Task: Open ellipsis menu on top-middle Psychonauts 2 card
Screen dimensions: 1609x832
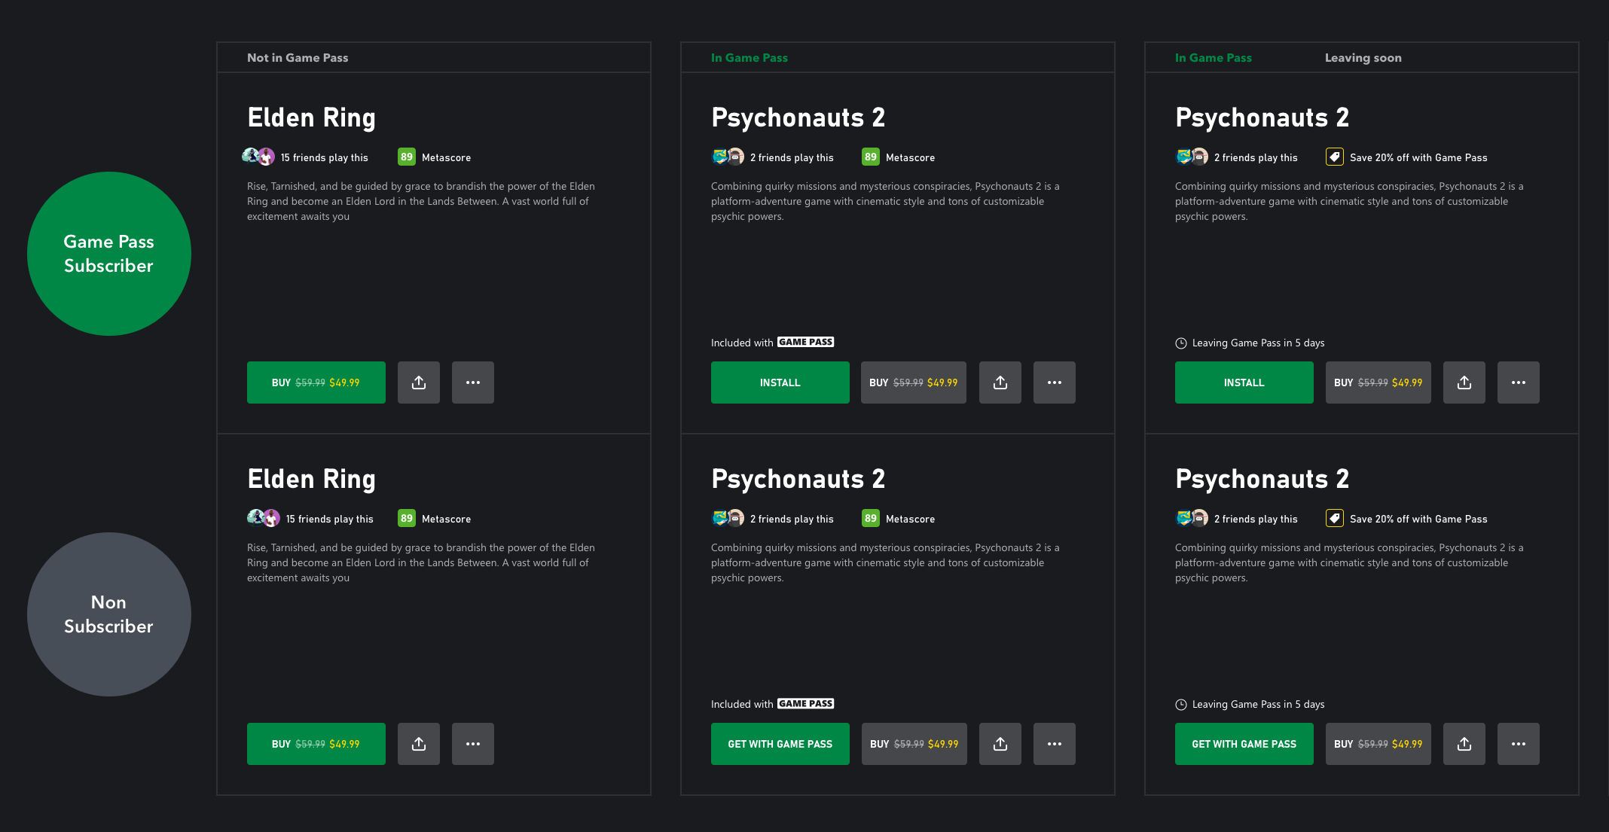Action: click(1055, 382)
